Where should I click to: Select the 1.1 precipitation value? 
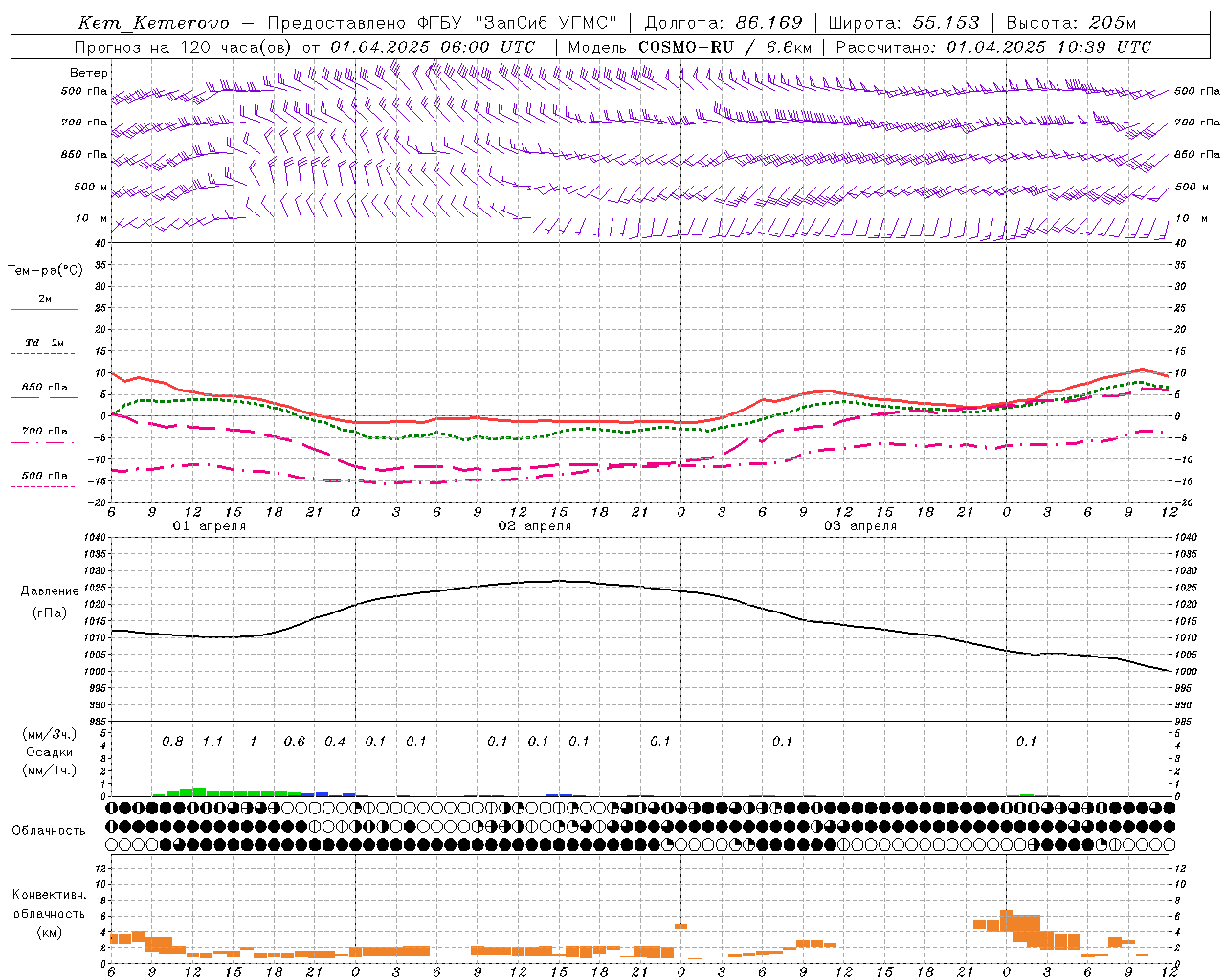pos(212,742)
